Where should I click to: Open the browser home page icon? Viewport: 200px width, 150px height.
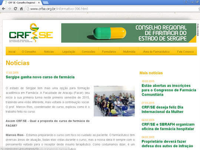21,9
